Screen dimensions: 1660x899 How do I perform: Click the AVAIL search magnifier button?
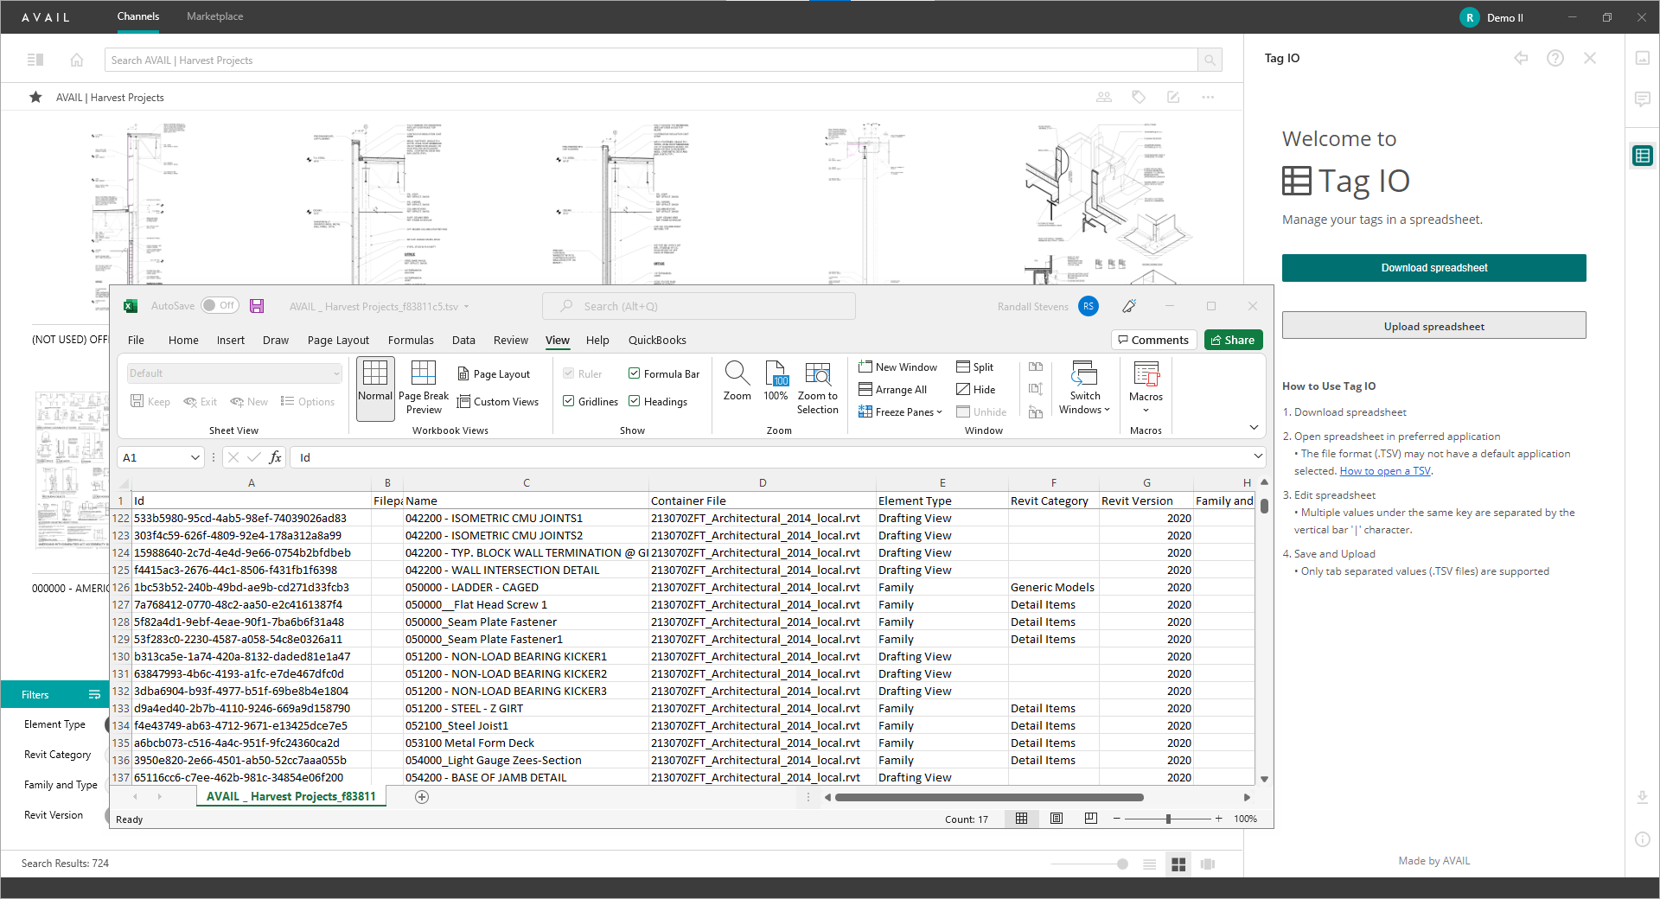[1210, 60]
